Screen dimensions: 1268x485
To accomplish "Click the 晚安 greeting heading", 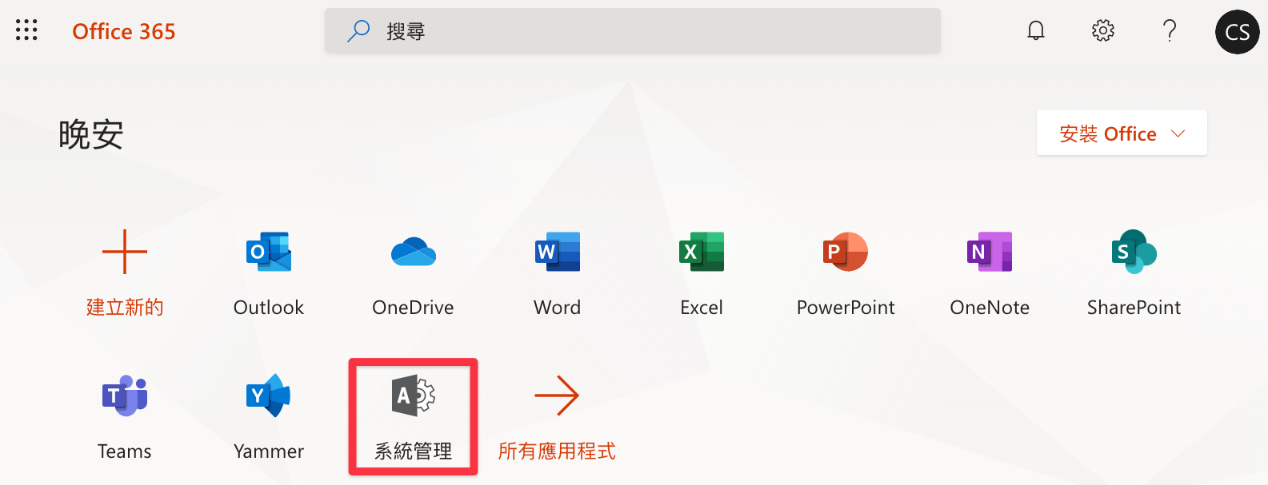I will (91, 134).
